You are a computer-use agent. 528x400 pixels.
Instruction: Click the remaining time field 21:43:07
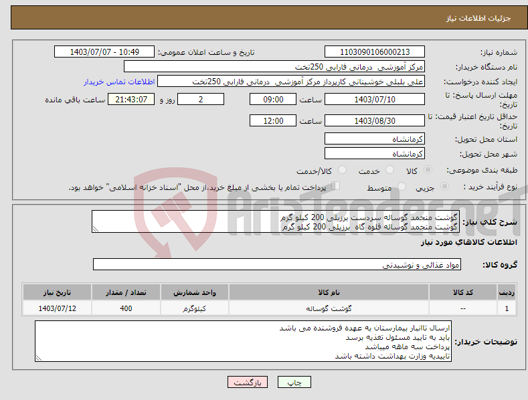click(131, 99)
